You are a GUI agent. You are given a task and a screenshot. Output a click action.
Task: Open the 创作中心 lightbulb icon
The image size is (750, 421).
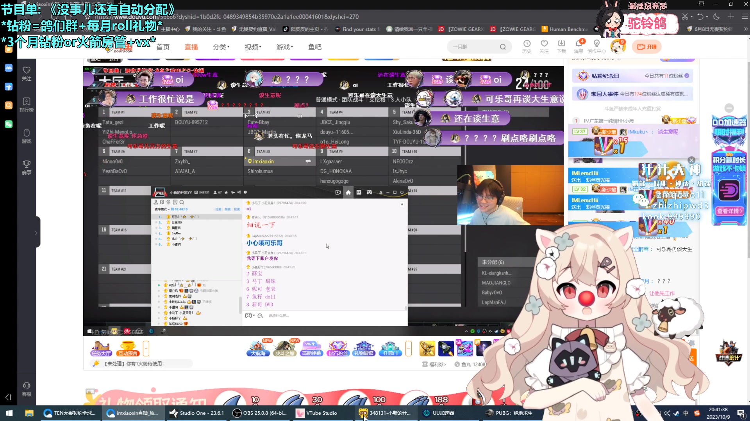(596, 46)
